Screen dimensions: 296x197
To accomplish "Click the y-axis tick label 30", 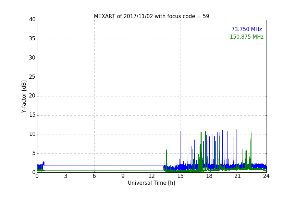I will 32,58.
